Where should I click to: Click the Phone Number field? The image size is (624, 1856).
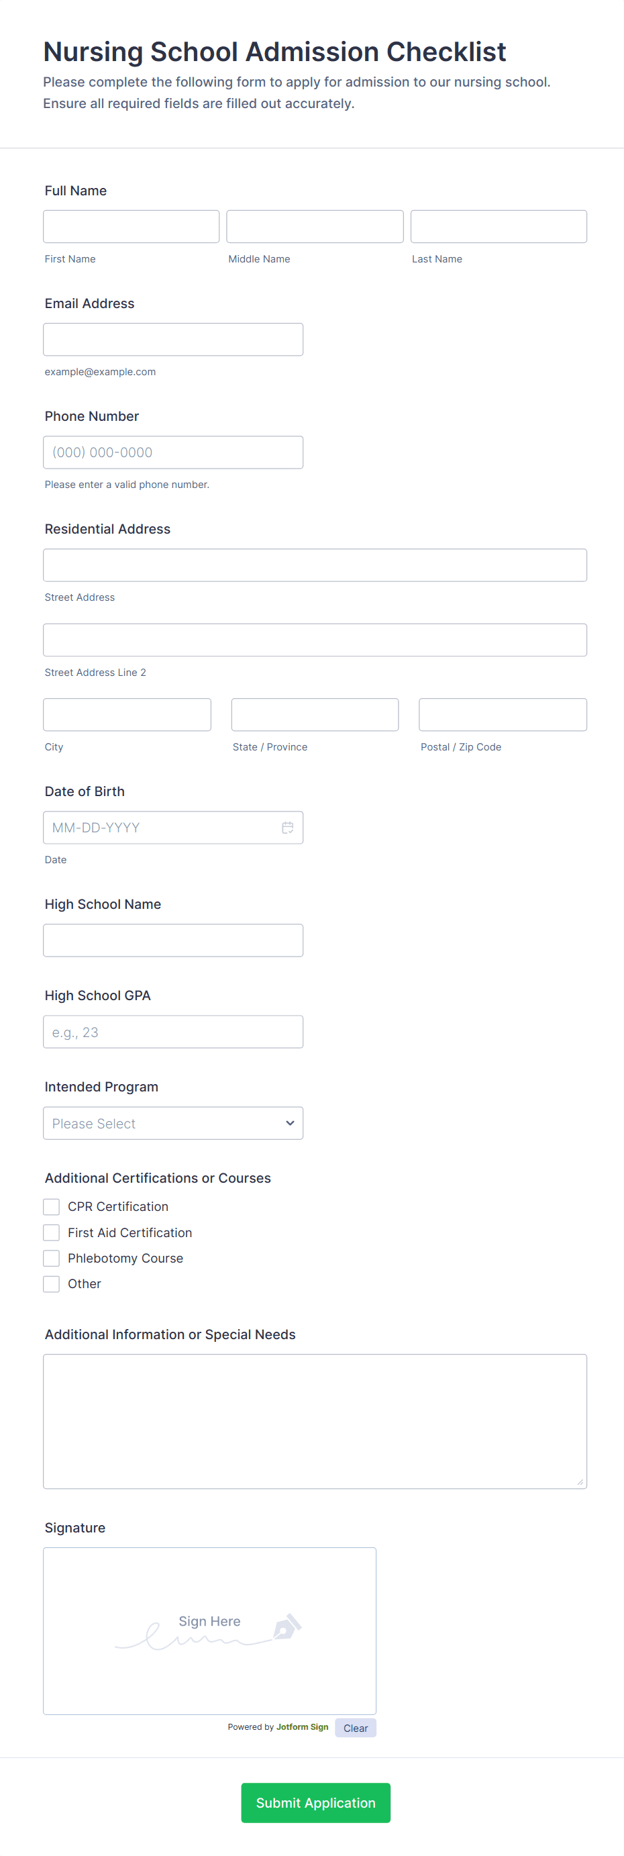click(x=173, y=452)
